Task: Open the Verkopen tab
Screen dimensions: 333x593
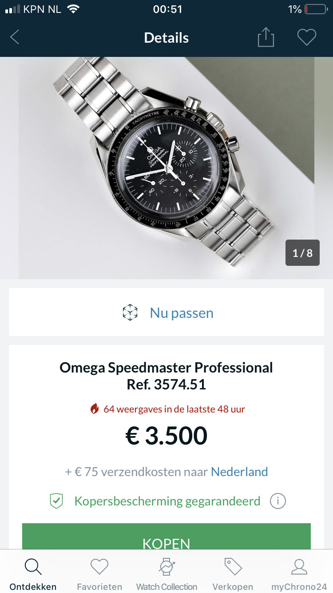Action: [233, 574]
